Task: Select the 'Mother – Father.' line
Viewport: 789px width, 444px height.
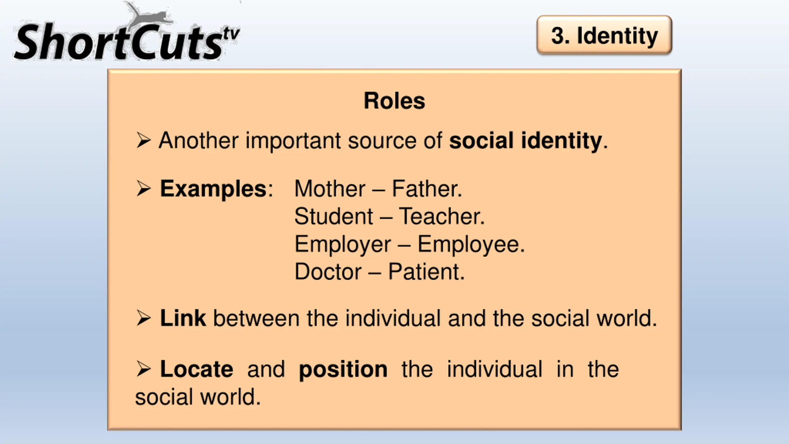Action: tap(378, 189)
